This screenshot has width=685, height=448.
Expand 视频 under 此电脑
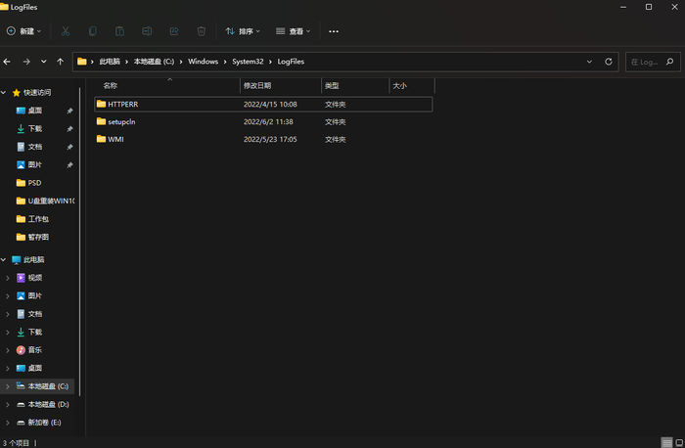(x=8, y=278)
